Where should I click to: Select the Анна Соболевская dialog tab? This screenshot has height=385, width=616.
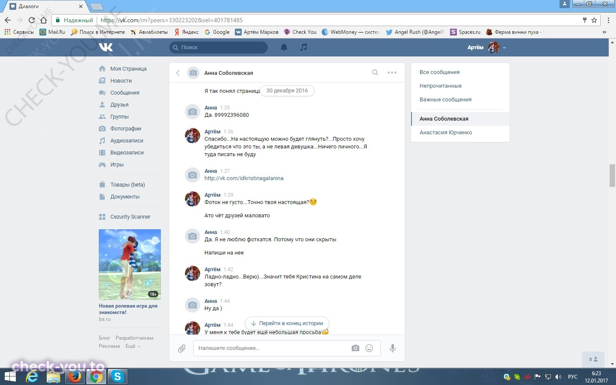[x=460, y=119]
